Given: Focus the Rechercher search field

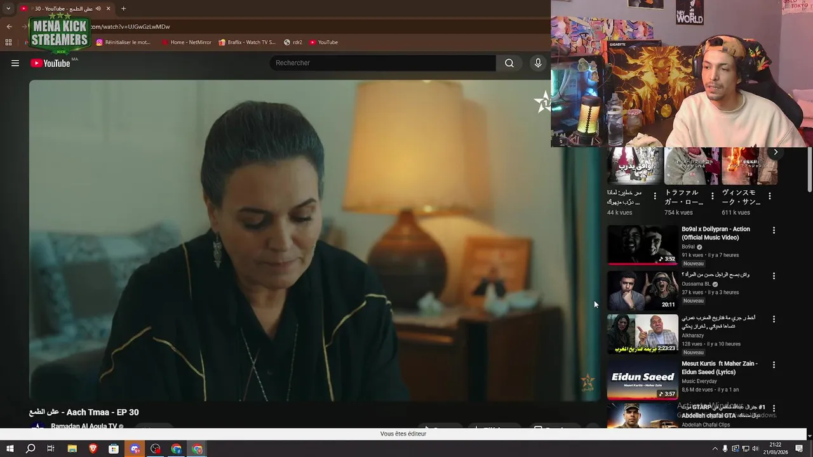Looking at the screenshot, I should pos(383,63).
